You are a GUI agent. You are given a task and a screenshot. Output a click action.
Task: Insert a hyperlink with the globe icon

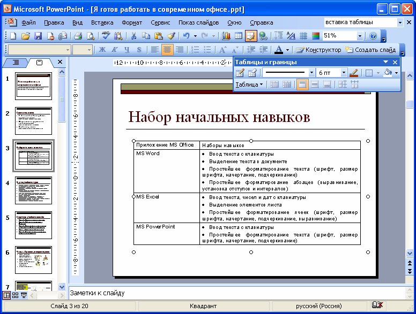263,36
